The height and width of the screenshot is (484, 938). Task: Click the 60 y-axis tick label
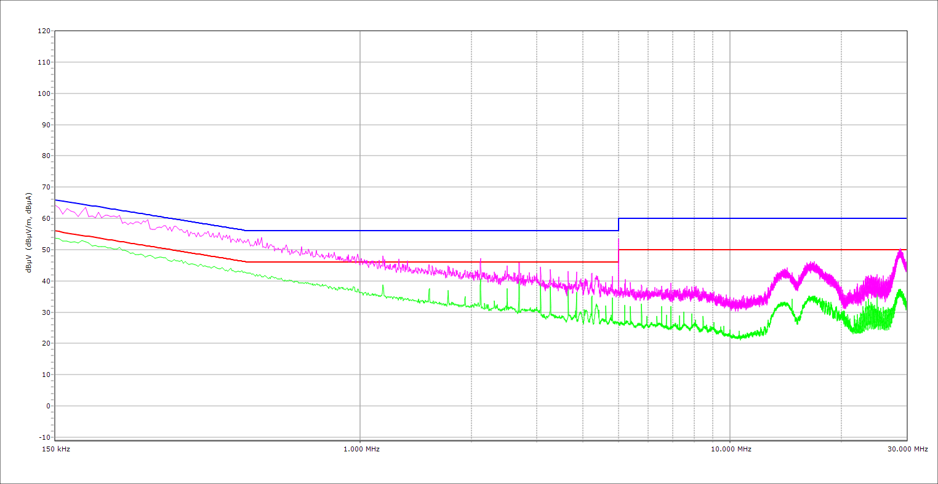coord(46,218)
